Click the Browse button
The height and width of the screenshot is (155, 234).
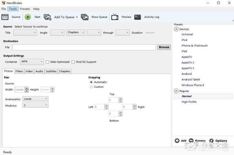pyautogui.click(x=164, y=47)
